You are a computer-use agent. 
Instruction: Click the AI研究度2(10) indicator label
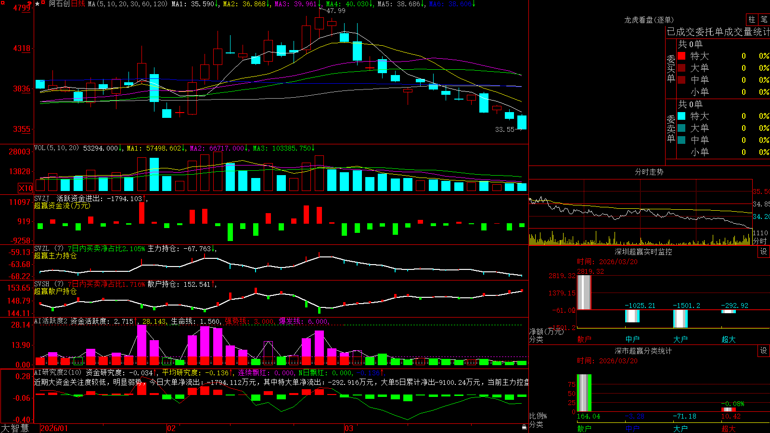pos(58,372)
